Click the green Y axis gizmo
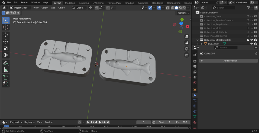Screen dimensions: 259x133 (182, 20)
